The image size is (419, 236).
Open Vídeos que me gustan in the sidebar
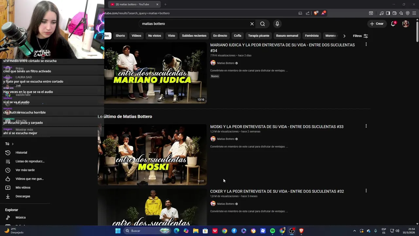[25, 179]
